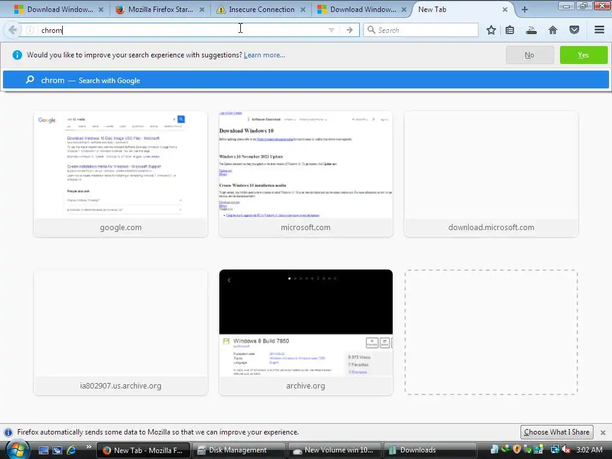Image resolution: width=612 pixels, height=459 pixels.
Task: Click Yes to enable search suggestions
Action: coord(583,55)
